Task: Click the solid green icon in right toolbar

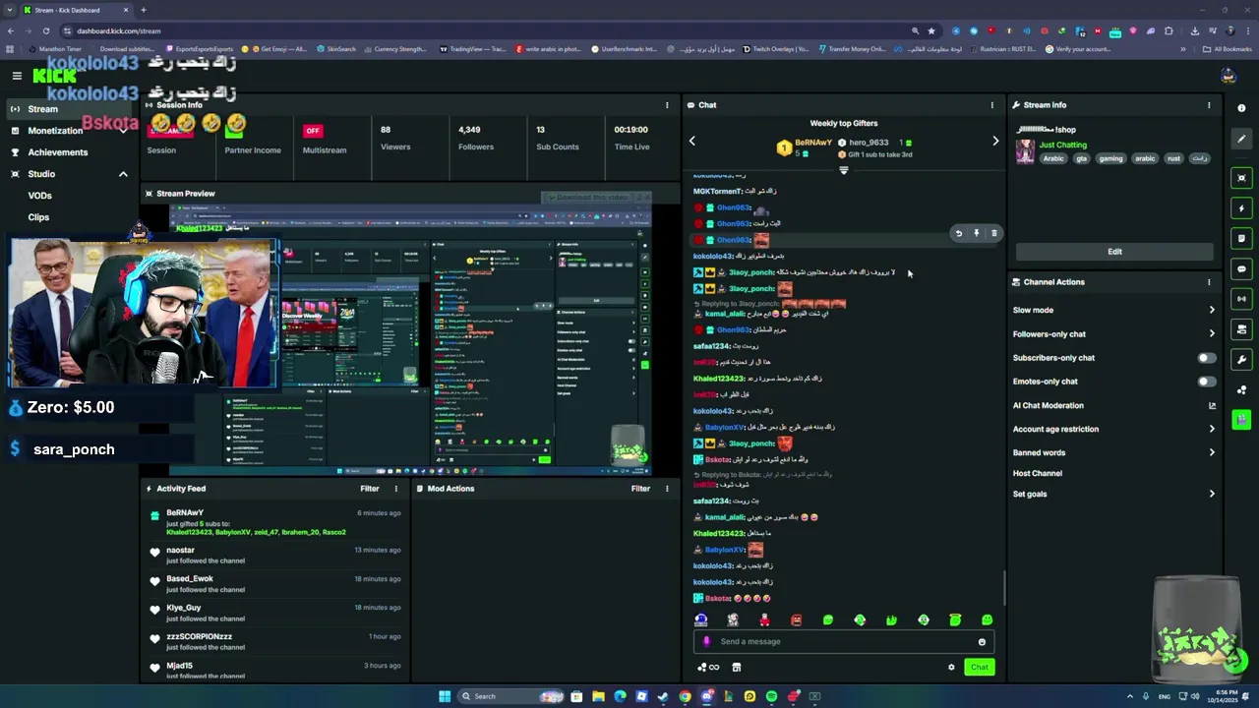Action: point(1241,420)
